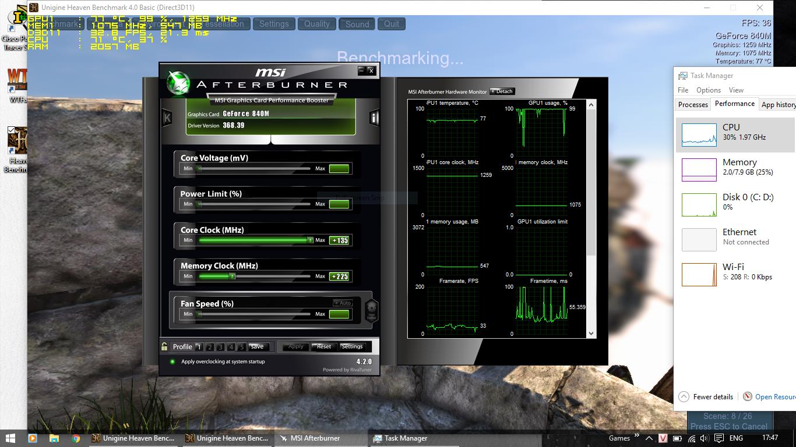Screen dimensions: 796x447
Task: Toggle the profile lock padlock icon
Action: coord(165,346)
